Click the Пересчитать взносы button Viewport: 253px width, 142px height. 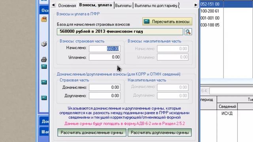point(167,21)
